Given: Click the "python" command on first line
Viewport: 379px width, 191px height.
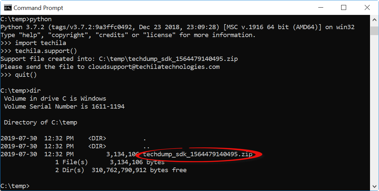Looking at the screenshot, I should [40, 19].
